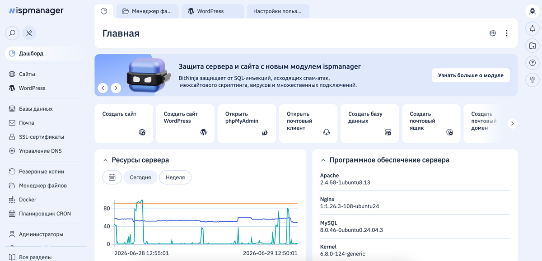Open the search magnifier in sidebar
The height and width of the screenshot is (261, 542).
tap(12, 33)
